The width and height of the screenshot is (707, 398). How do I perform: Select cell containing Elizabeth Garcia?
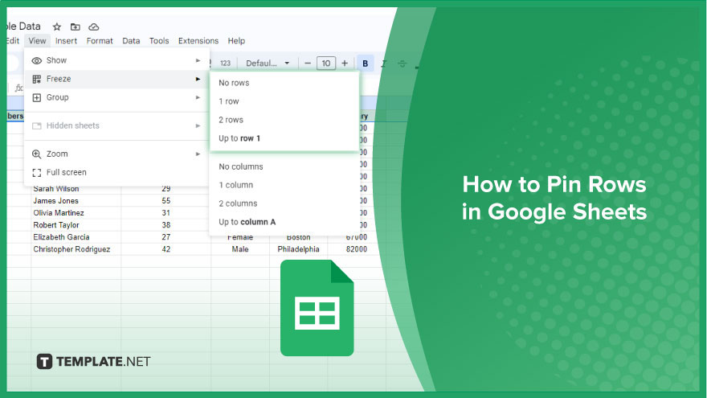(x=76, y=237)
